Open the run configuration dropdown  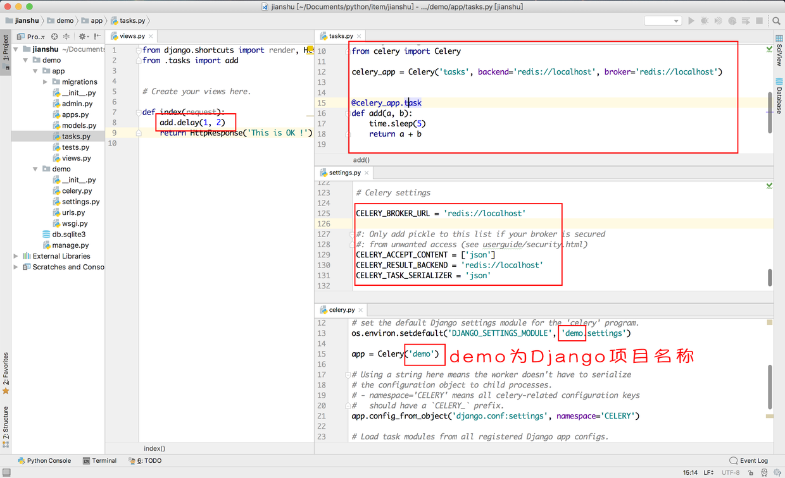pos(662,21)
